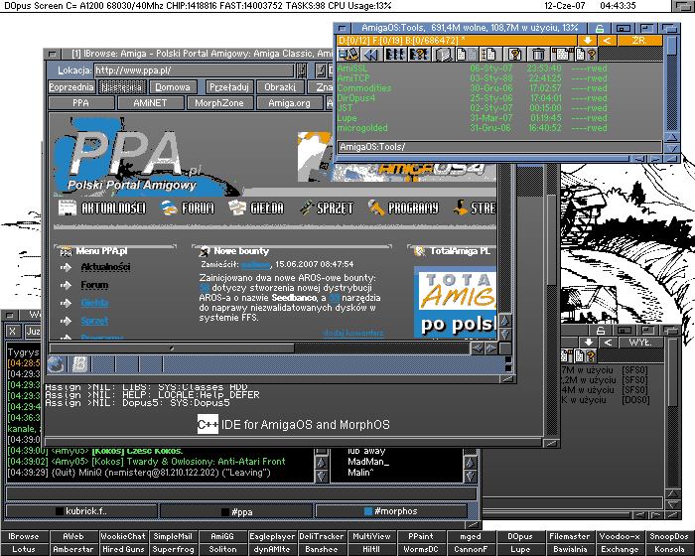Image resolution: width=695 pixels, height=556 pixels.
Task: Select the microgolded directory entry
Action: click(362, 128)
